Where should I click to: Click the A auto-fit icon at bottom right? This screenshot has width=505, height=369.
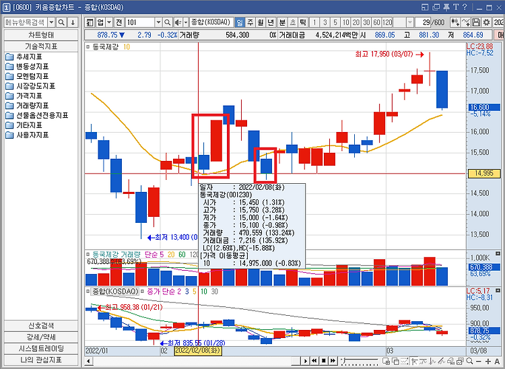tap(497, 361)
